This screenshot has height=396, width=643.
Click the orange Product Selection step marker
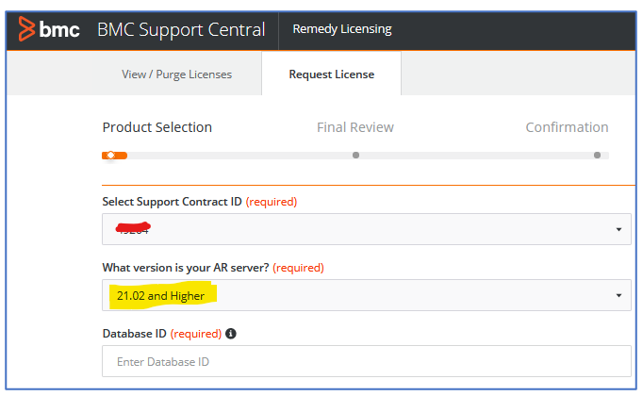(x=110, y=156)
